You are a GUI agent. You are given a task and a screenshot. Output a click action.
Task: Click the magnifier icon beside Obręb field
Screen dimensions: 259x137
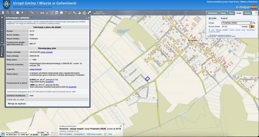tap(254, 22)
